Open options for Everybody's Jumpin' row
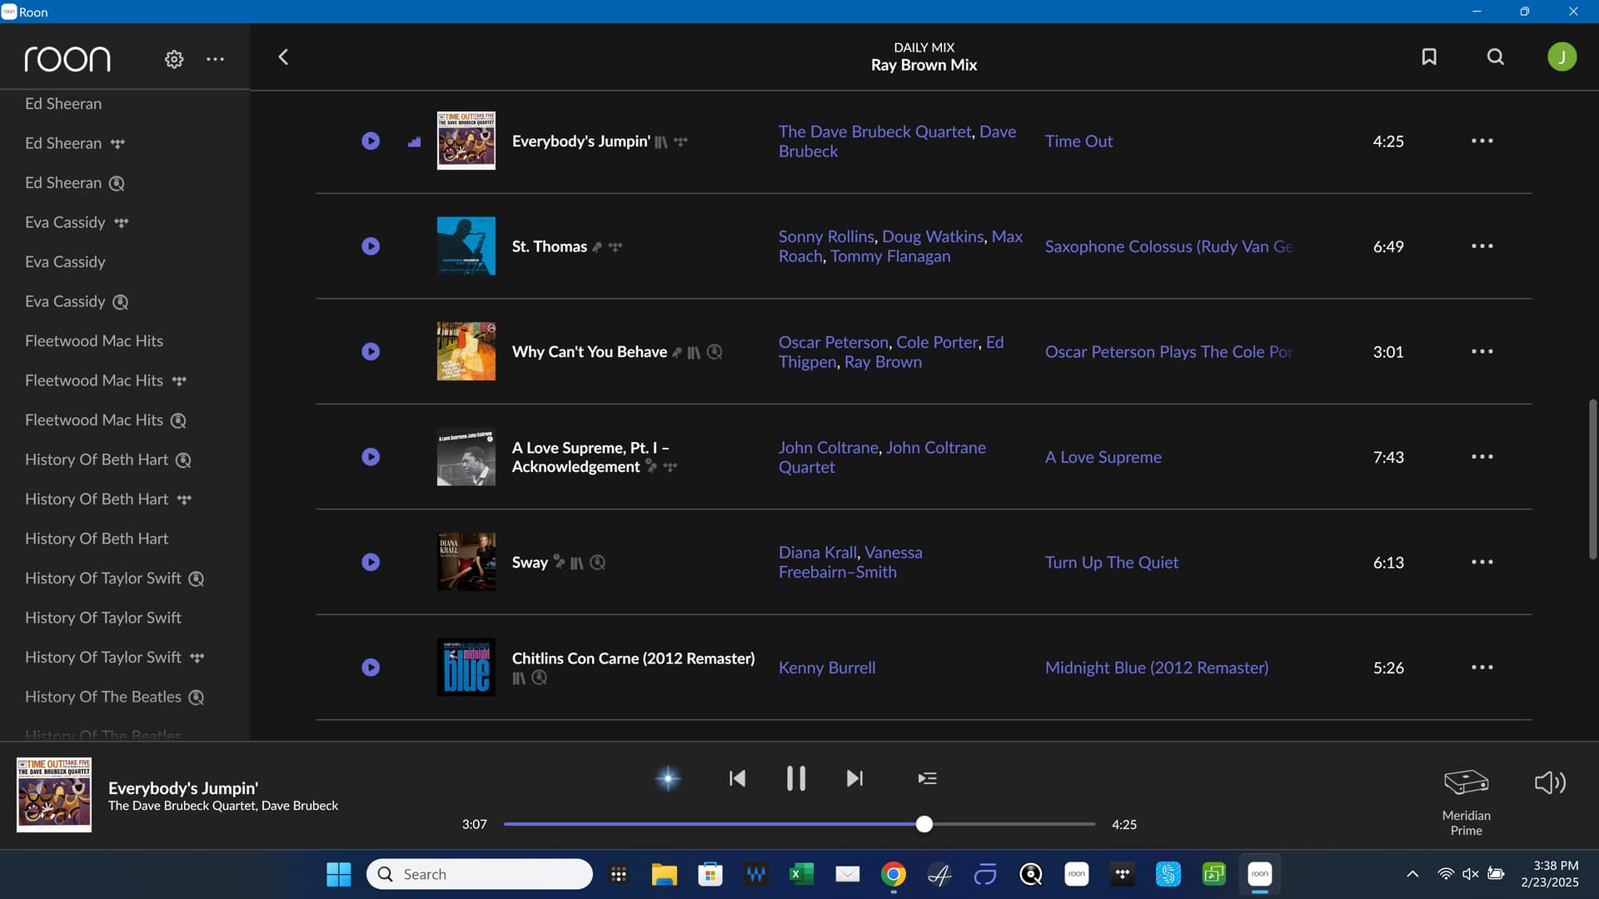This screenshot has height=899, width=1599. click(1482, 141)
